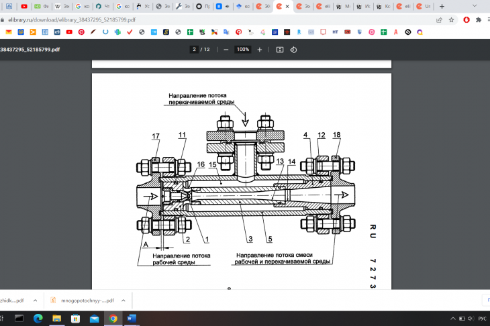490x326 pixels.
Task: Open the Gmail bookmark
Action: pyautogui.click(x=9, y=32)
